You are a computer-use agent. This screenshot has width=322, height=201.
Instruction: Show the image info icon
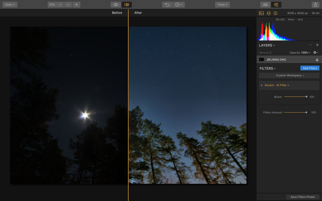pos(275,13)
